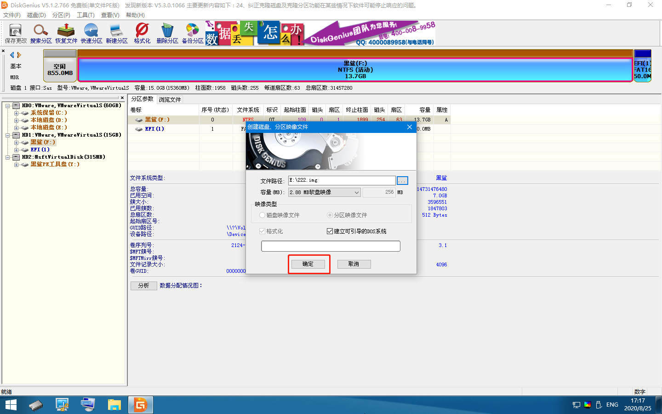Collapse the HD1 VMware 15GB node
The height and width of the screenshot is (414, 662).
(8, 135)
